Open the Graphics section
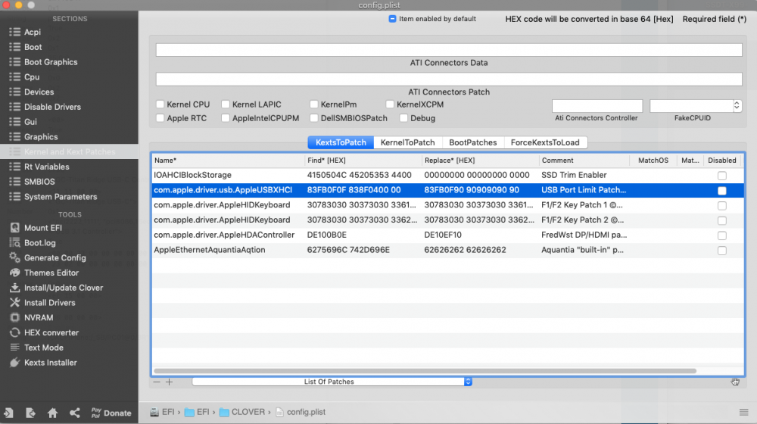 [41, 137]
